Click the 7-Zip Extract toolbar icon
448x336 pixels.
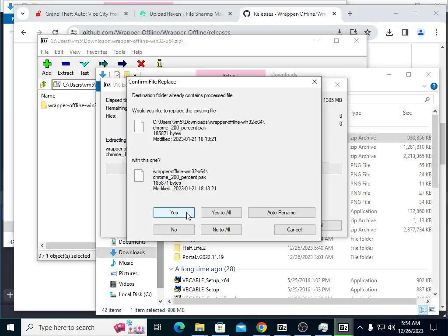(66, 68)
